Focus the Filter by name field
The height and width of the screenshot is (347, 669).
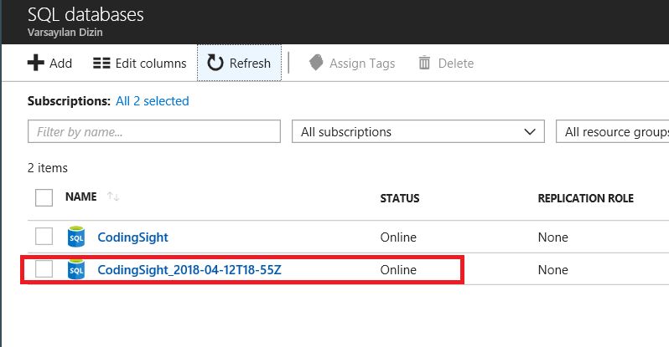(154, 131)
